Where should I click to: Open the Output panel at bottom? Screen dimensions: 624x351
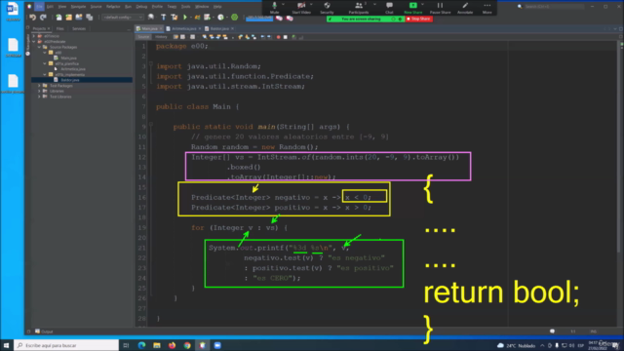(x=44, y=331)
